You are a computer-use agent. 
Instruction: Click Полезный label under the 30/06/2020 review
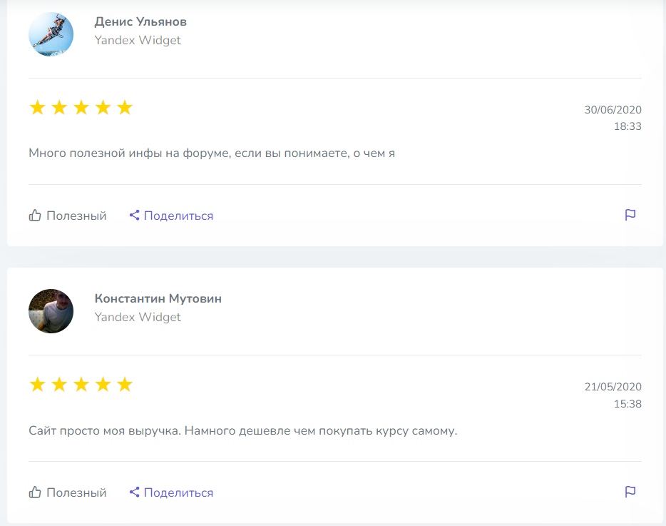pos(76,216)
